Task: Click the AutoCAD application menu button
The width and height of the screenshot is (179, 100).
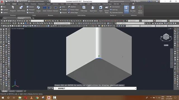Action: [2, 2]
